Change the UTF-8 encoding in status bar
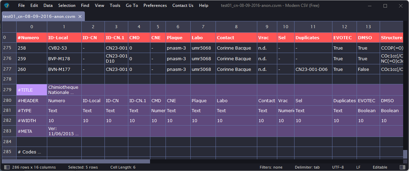The image size is (409, 171). pos(338,167)
